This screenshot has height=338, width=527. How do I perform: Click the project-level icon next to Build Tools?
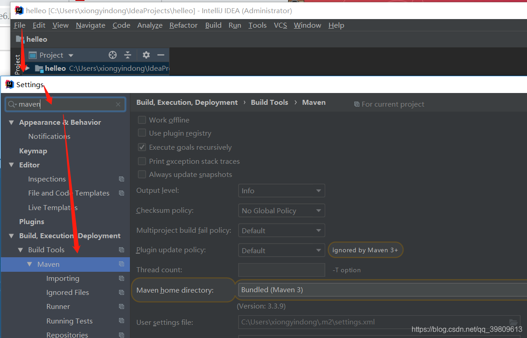pyautogui.click(x=122, y=250)
